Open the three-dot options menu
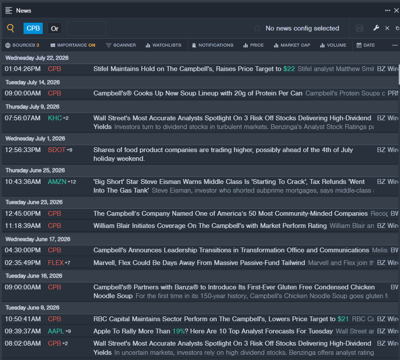 (x=387, y=10)
